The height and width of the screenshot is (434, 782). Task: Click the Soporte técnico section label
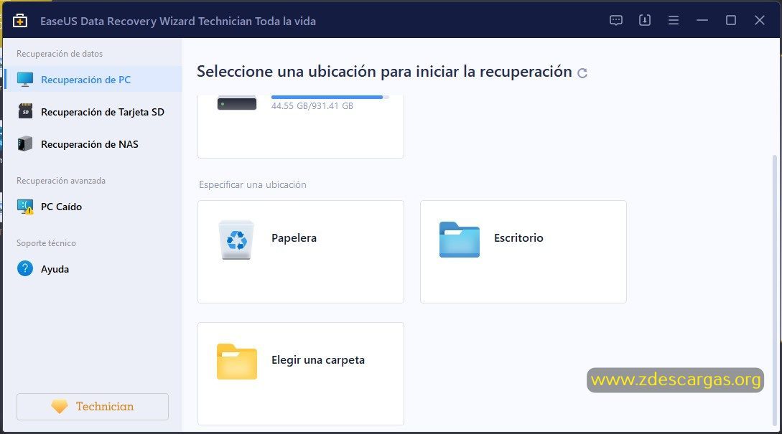tap(46, 242)
